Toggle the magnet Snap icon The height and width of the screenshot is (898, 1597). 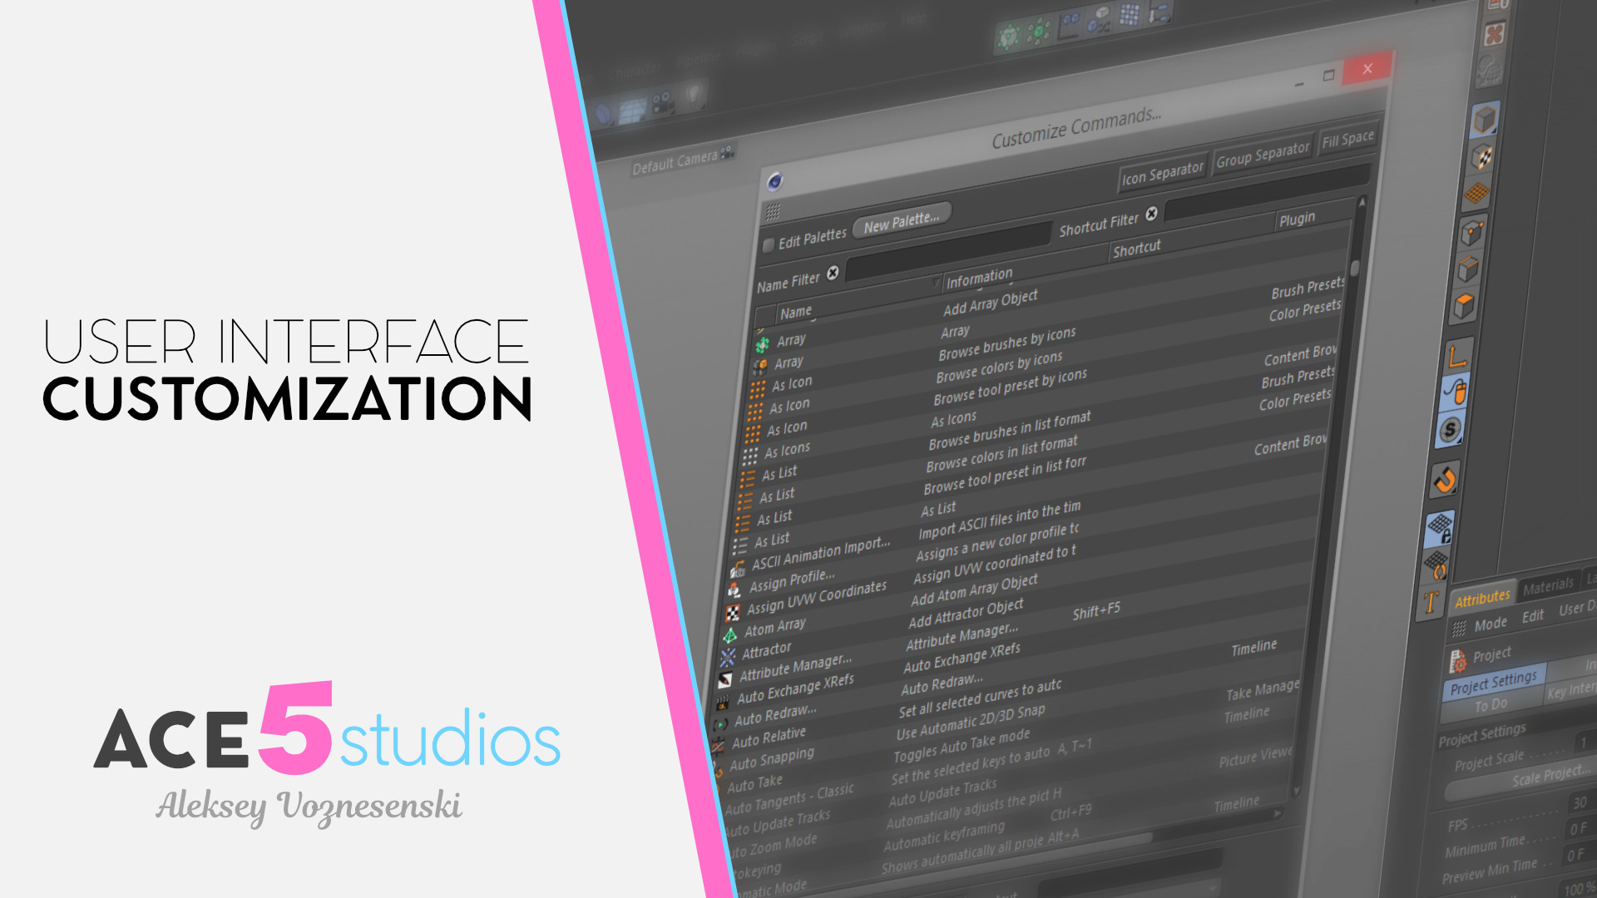1445,480
